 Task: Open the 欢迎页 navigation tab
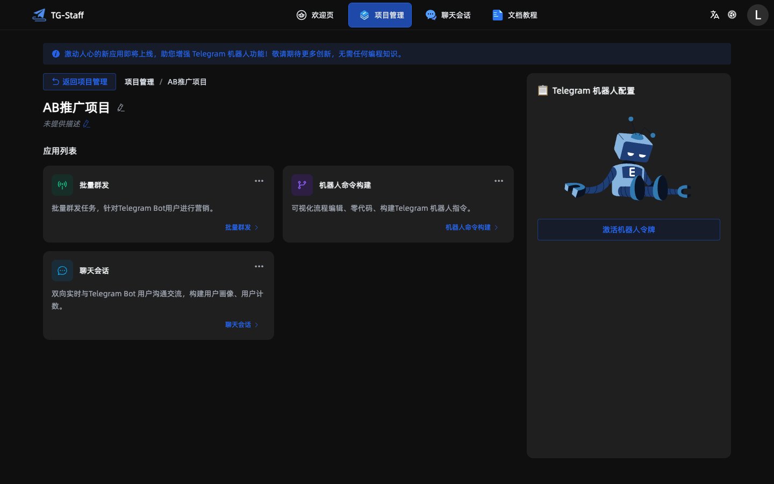coord(315,15)
